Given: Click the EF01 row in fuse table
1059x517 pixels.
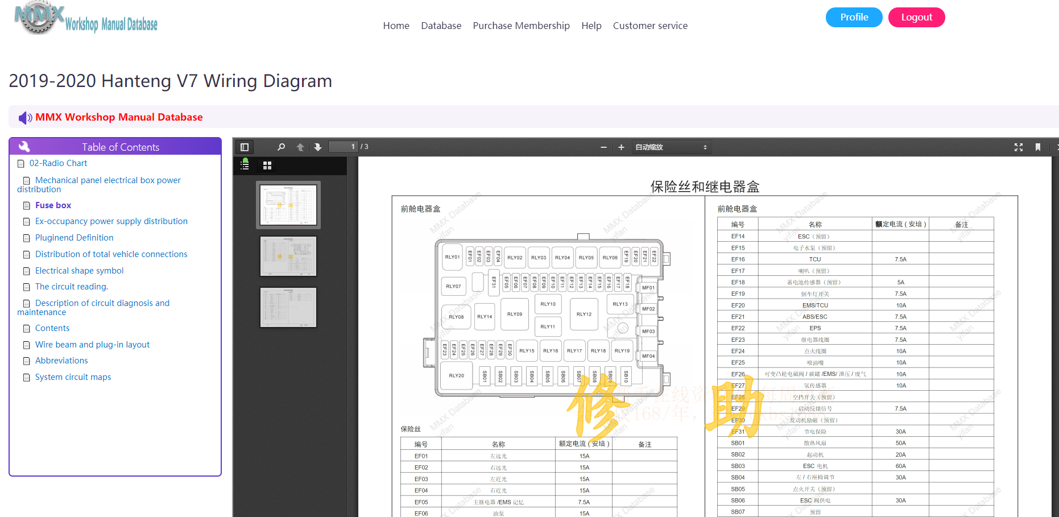Looking at the screenshot, I should point(539,456).
